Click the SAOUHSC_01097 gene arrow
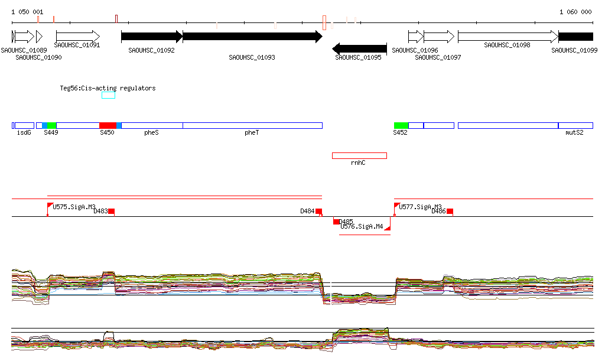 tap(438, 37)
